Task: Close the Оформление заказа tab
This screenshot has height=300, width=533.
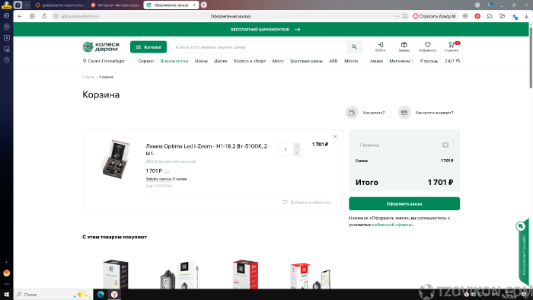Action: pos(194,5)
